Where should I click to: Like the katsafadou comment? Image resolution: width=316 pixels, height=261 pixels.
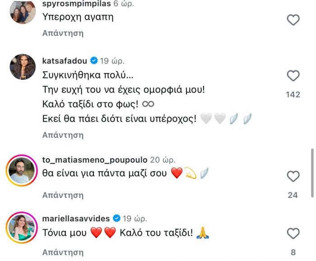click(293, 76)
